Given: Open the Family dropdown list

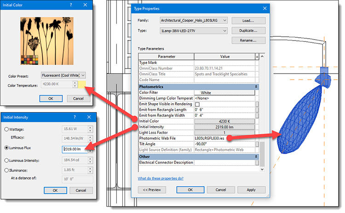Looking at the screenshot, I should tap(224, 21).
